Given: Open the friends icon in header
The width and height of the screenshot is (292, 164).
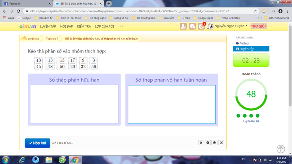Looking at the screenshot, I should click(183, 26).
